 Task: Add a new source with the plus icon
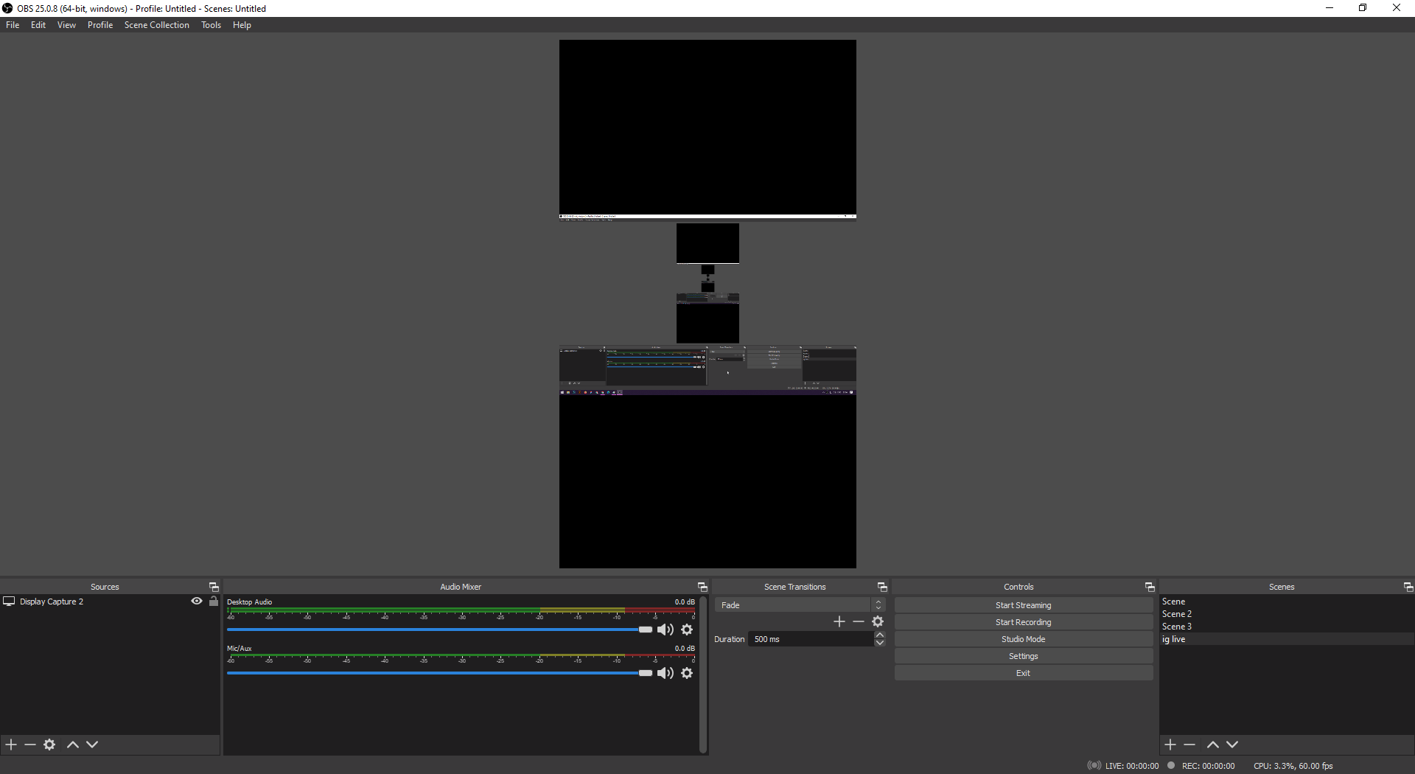11,745
